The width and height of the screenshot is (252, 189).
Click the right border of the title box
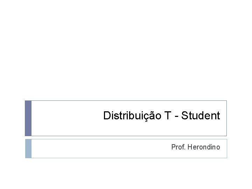(x=226, y=118)
